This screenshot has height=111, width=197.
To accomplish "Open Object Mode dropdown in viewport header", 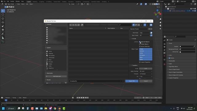I will tap(10, 4).
